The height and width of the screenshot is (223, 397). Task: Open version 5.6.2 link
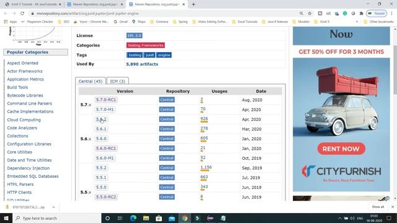(101, 119)
